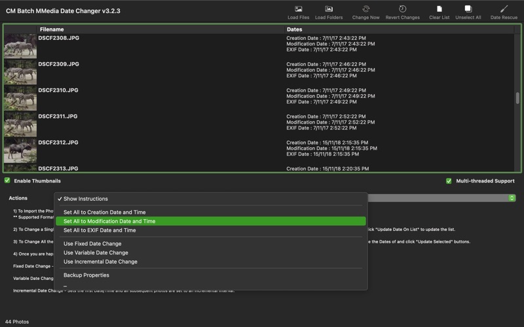The width and height of the screenshot is (524, 327).
Task: Click the Actions label
Action: [18, 198]
